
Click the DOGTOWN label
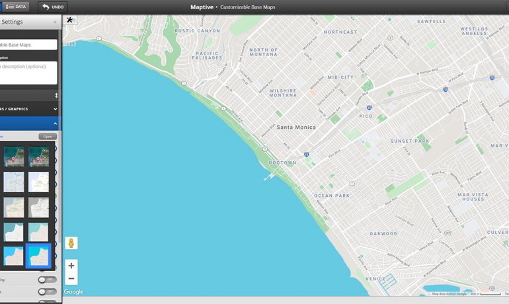tap(282, 163)
